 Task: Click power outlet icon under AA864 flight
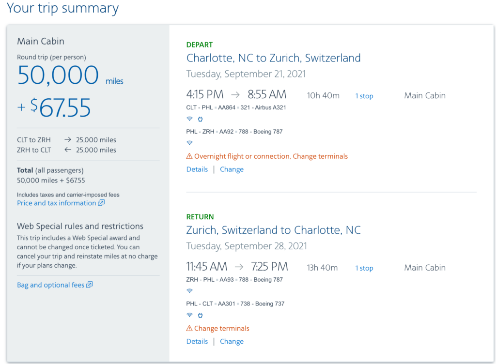(x=200, y=119)
